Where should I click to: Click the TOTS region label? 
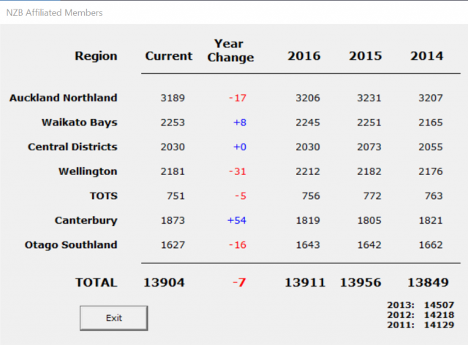pyautogui.click(x=104, y=196)
